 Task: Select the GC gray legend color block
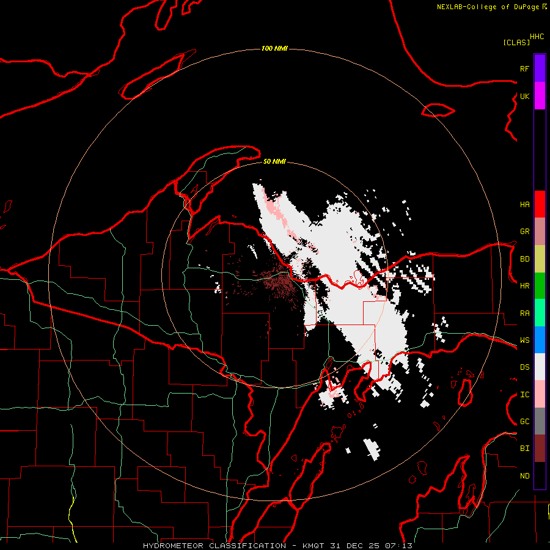click(540, 421)
